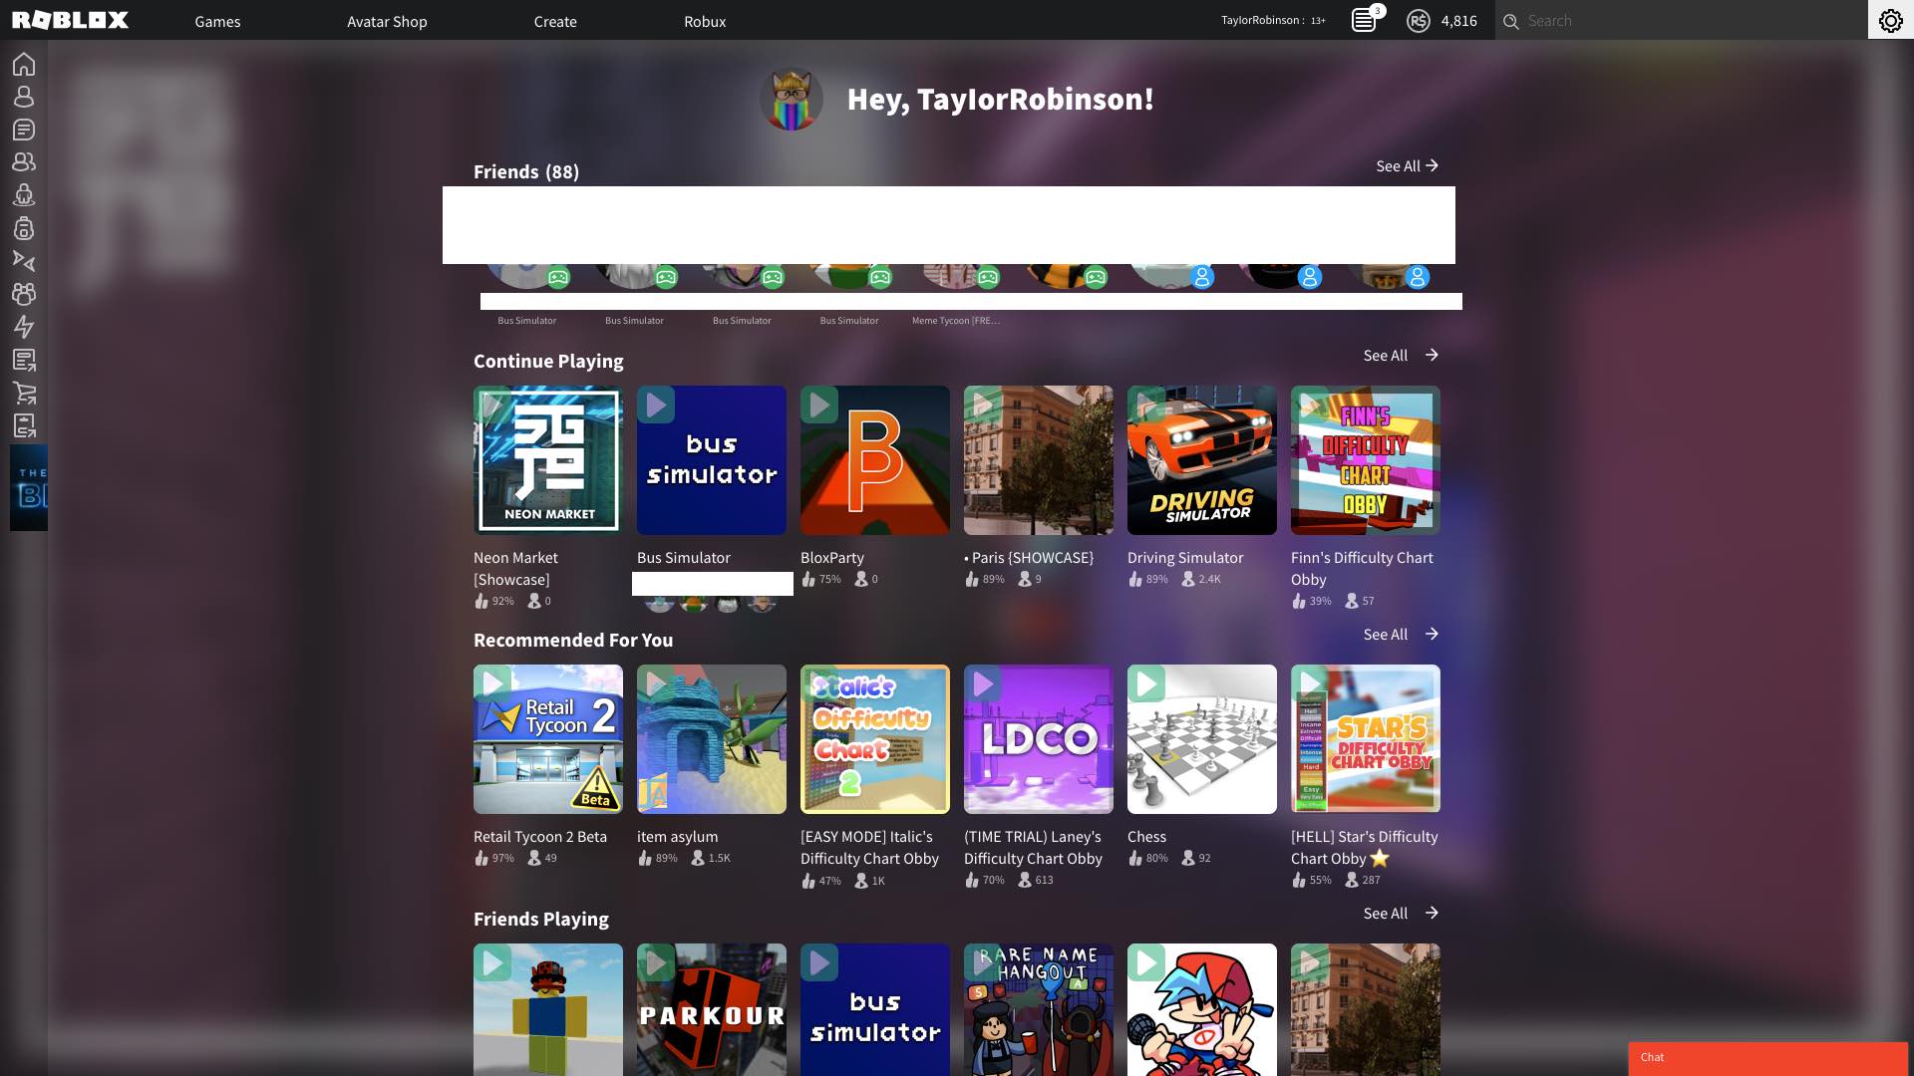Click the play icon on Retail Tycoon 2
This screenshot has height=1076, width=1914.
click(x=492, y=683)
